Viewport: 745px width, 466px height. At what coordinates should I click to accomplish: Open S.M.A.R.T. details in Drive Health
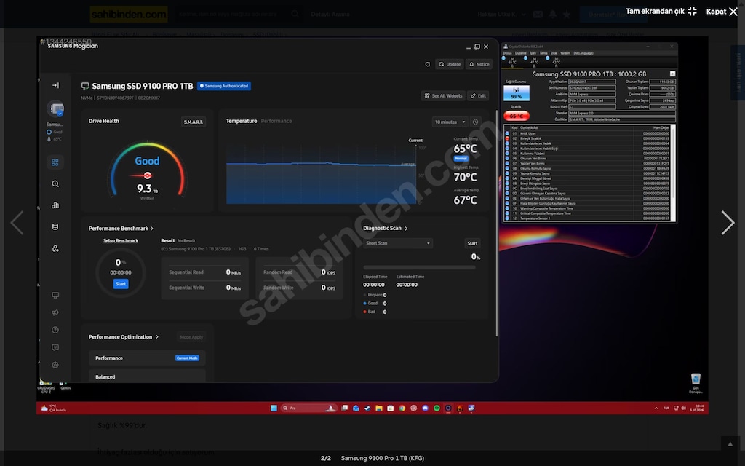coord(193,122)
